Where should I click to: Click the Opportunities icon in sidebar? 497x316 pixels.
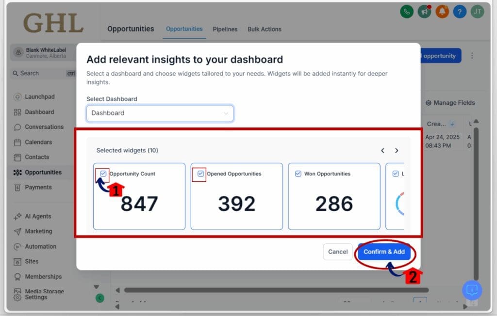click(17, 173)
